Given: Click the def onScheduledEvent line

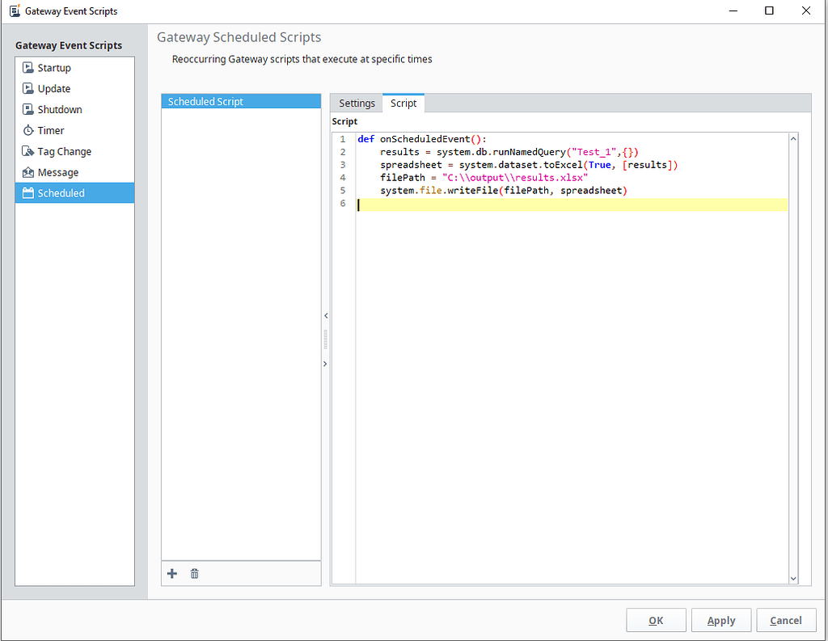Looking at the screenshot, I should tap(422, 139).
